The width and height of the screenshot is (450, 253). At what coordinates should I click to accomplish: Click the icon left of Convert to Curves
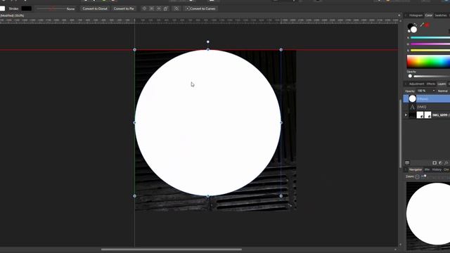pos(176,8)
